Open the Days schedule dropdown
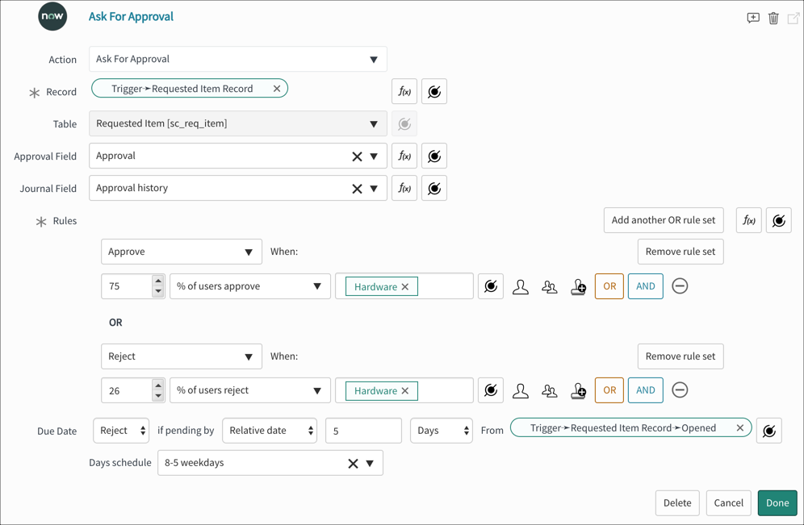This screenshot has height=525, width=804. coord(370,463)
